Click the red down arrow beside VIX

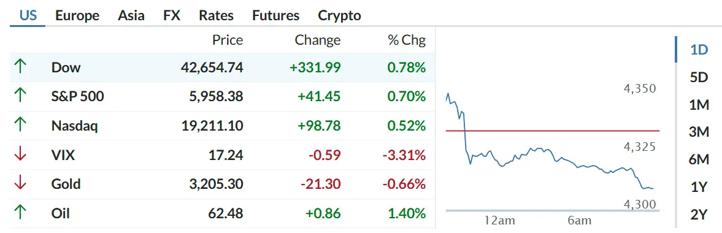(x=20, y=155)
